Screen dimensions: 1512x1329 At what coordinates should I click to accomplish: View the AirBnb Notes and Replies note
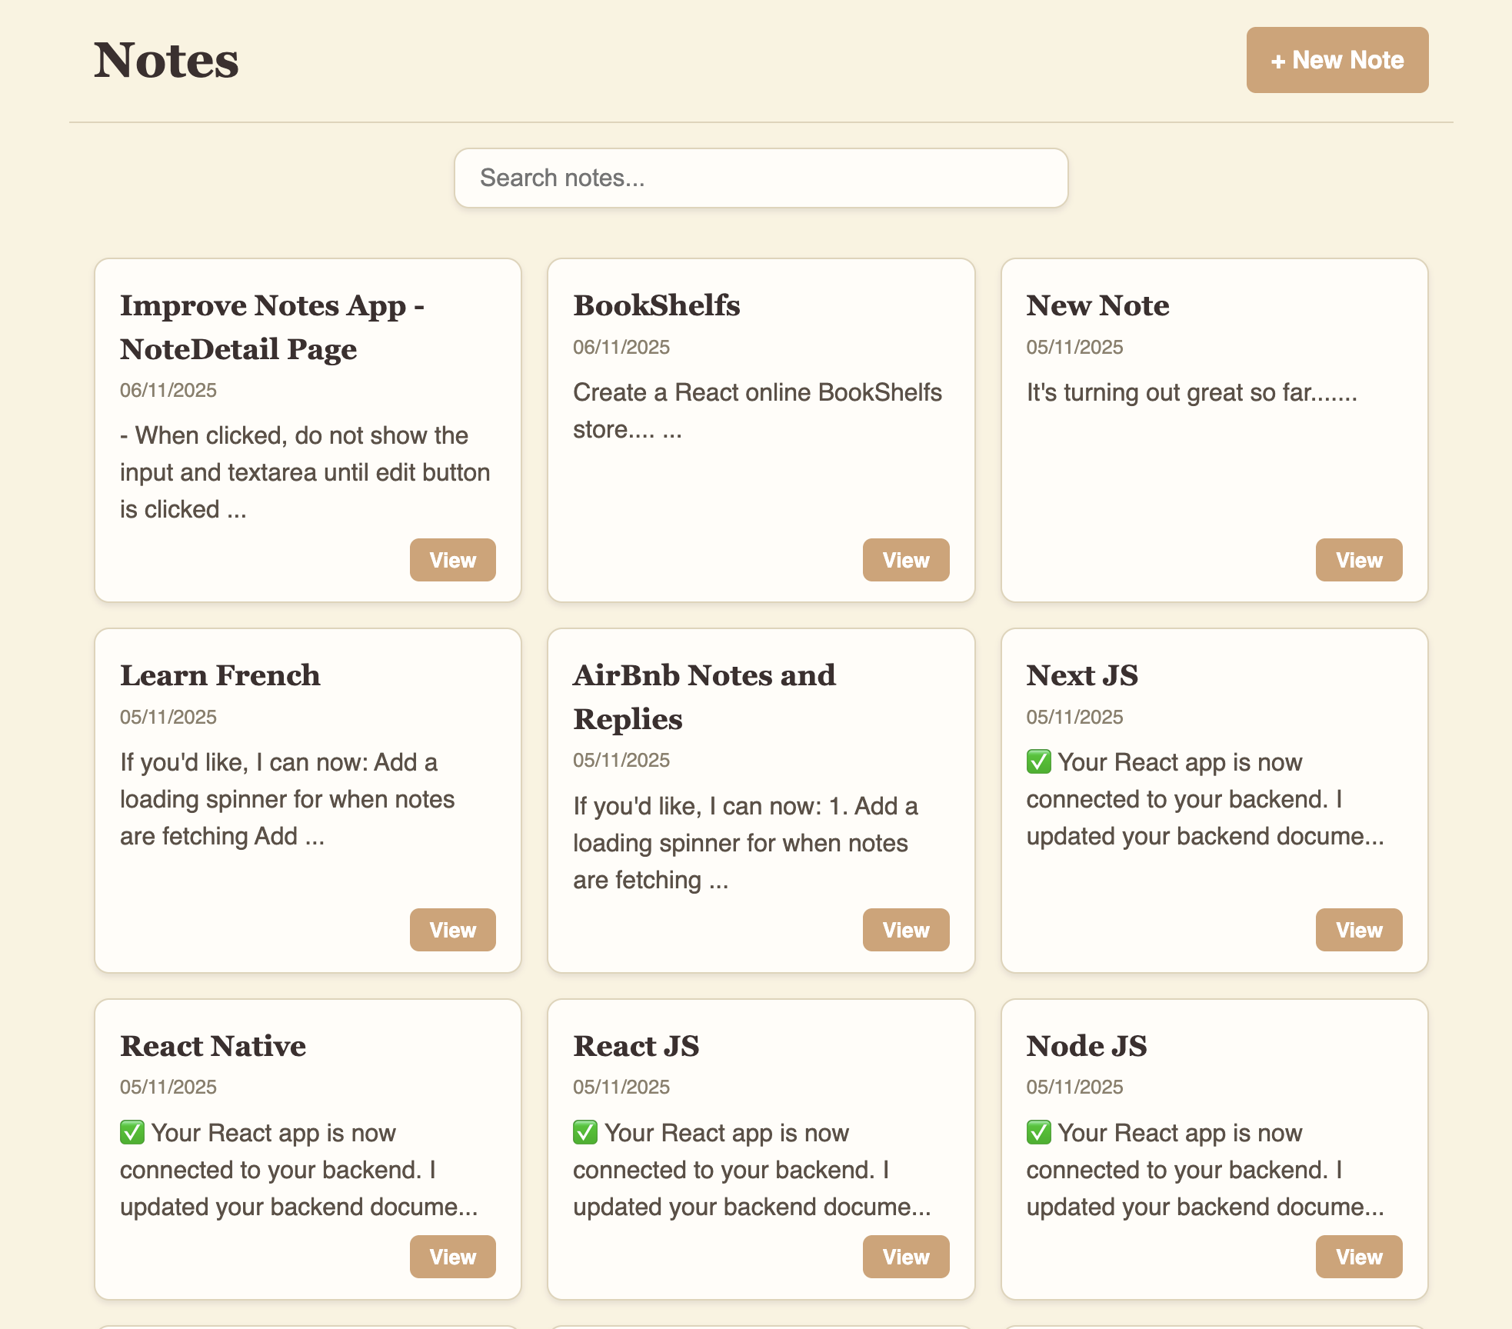(x=905, y=930)
